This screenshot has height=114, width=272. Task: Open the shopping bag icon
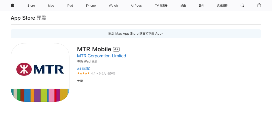coord(259,5)
